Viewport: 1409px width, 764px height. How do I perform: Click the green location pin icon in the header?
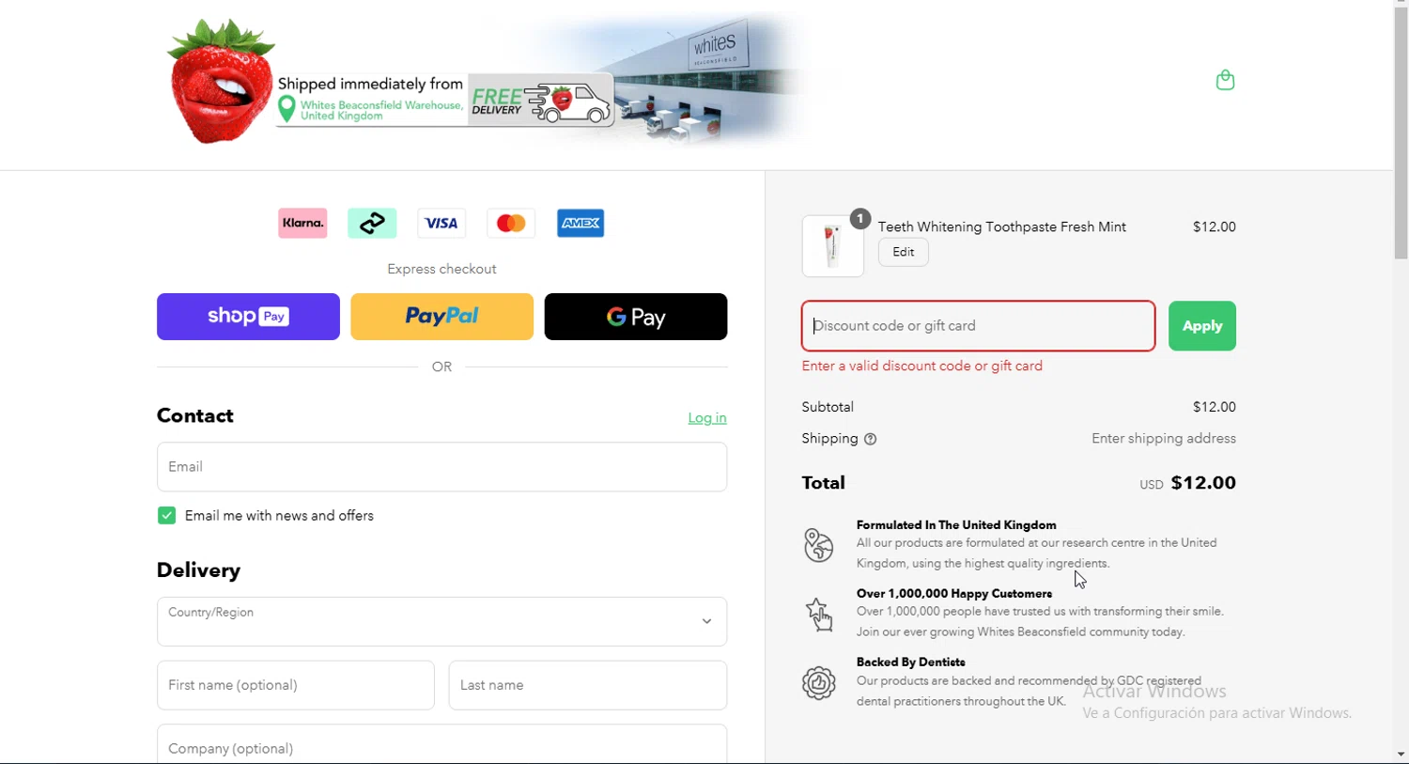click(286, 109)
